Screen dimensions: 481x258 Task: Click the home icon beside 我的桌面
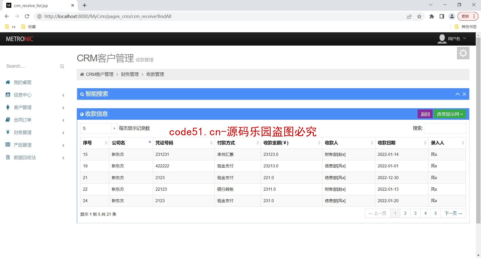[x=8, y=82]
